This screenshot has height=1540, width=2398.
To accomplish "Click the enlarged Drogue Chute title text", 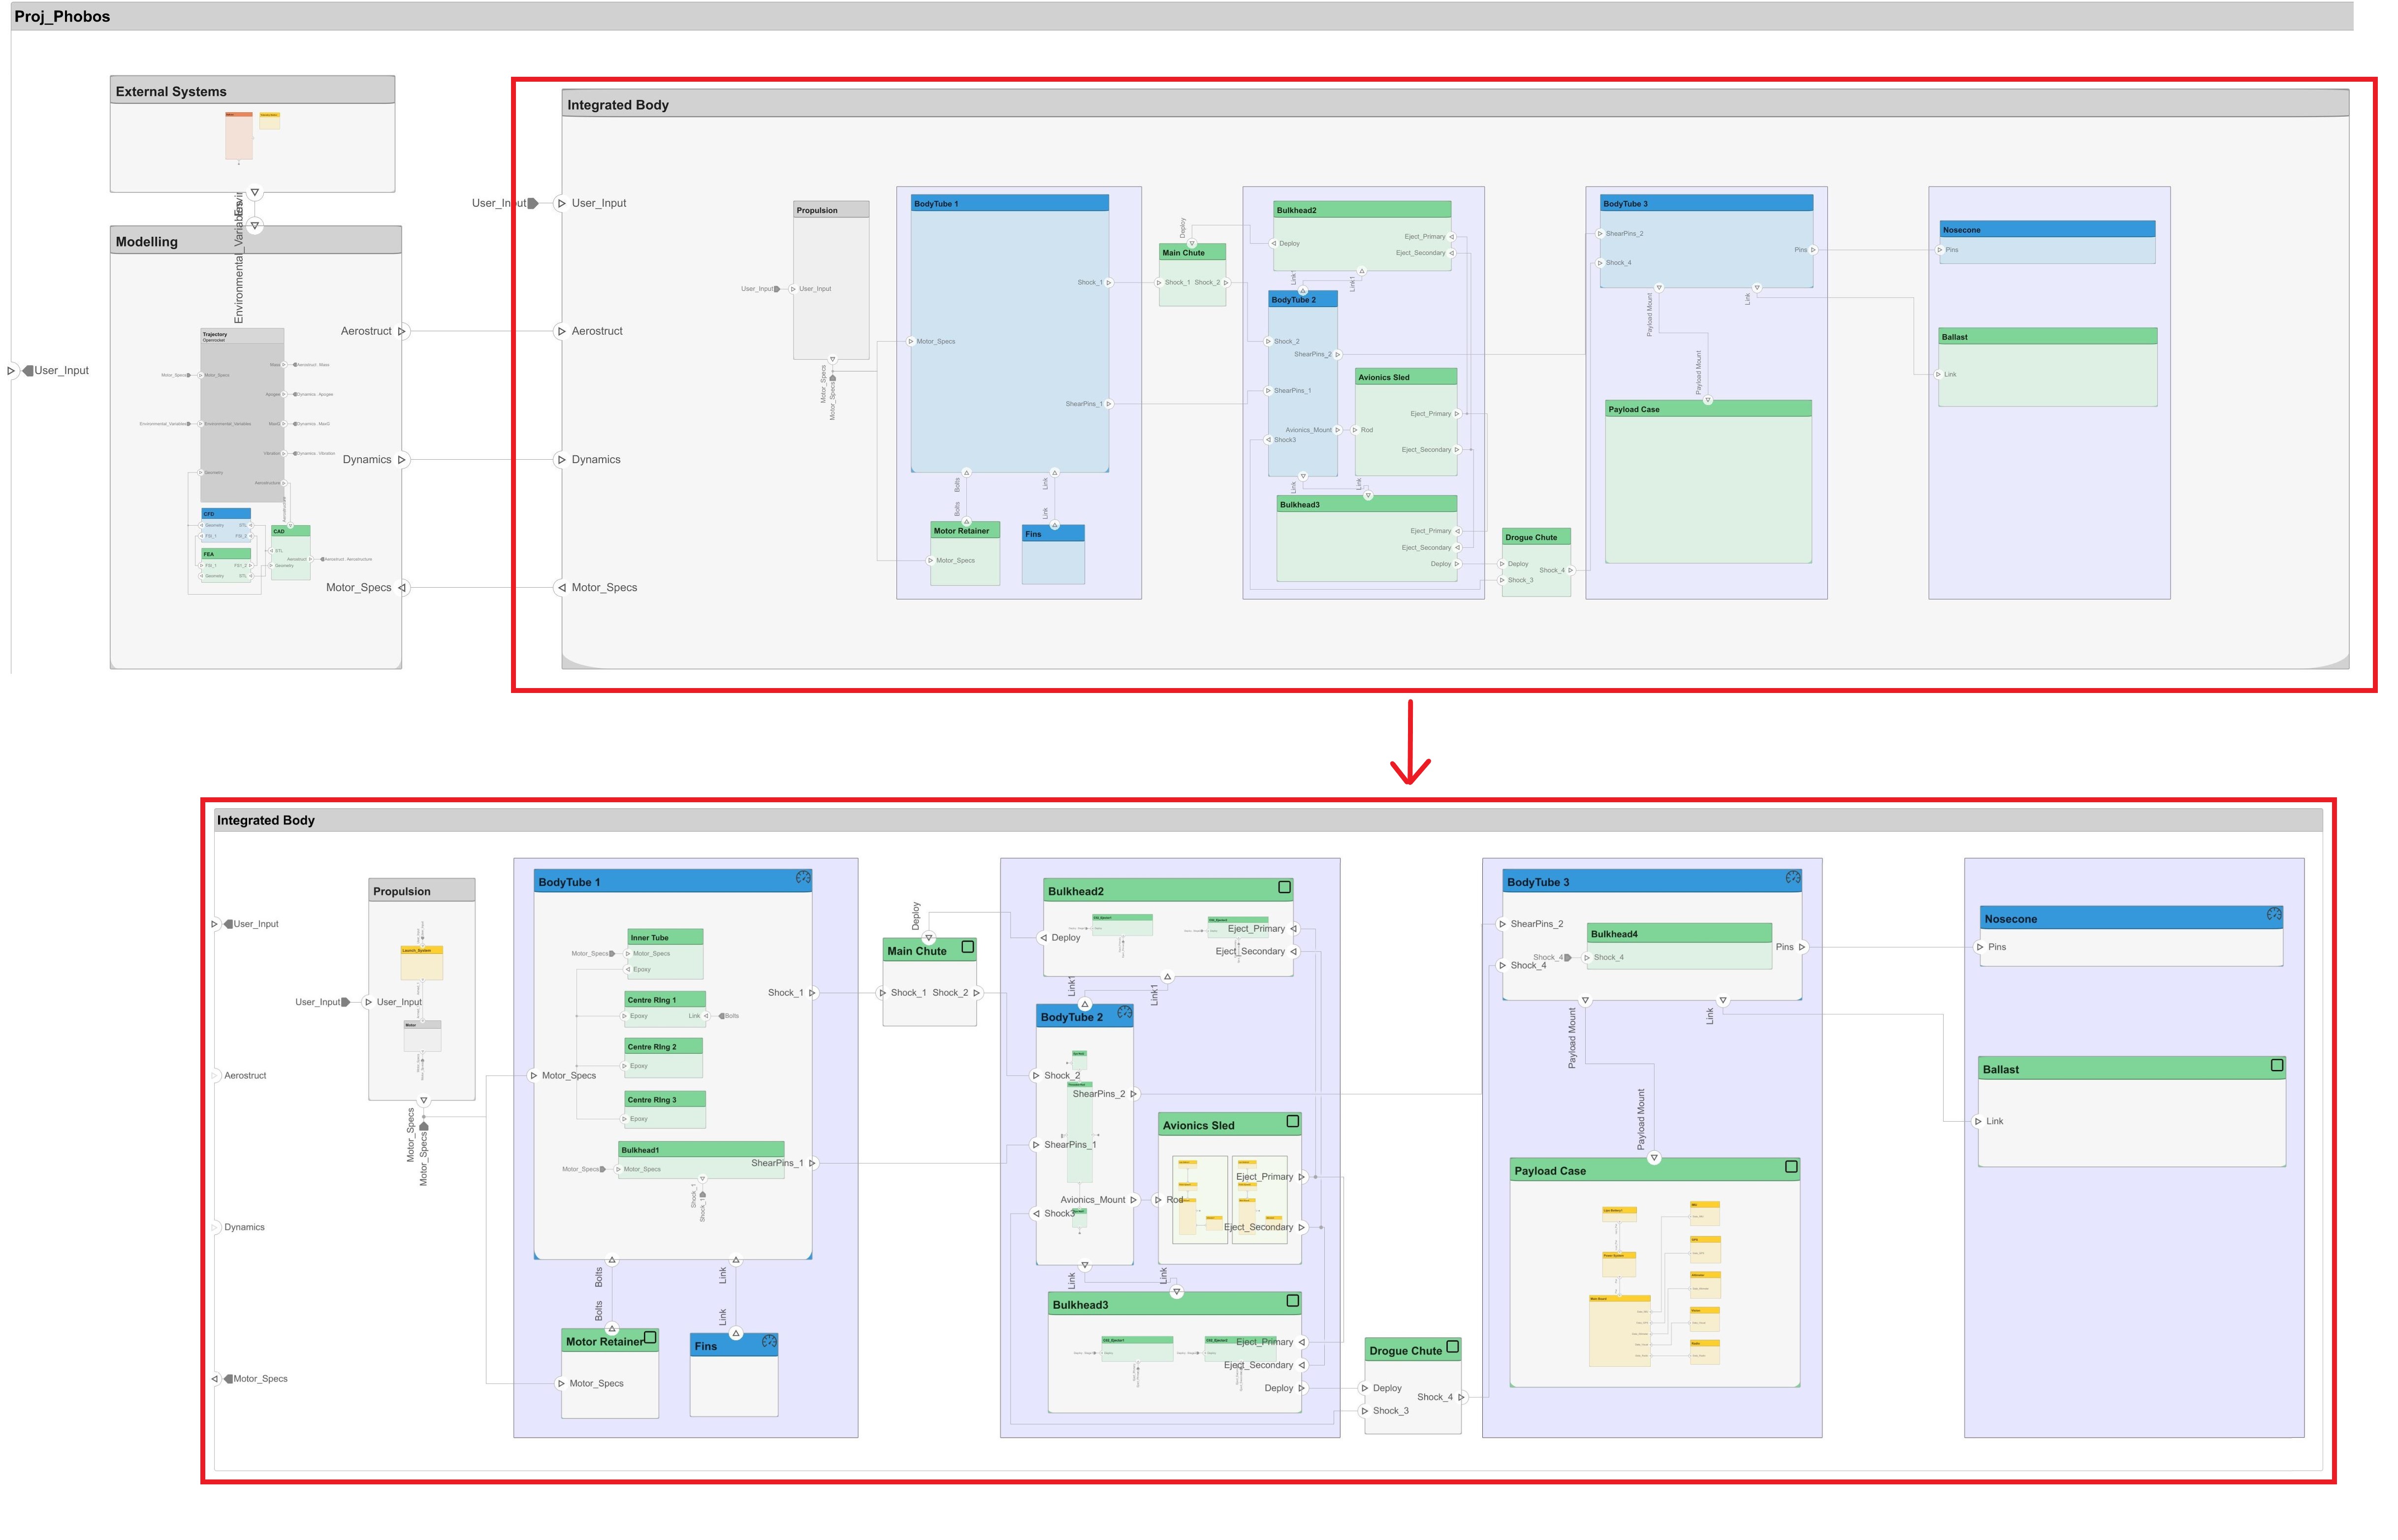I will 1405,1350.
